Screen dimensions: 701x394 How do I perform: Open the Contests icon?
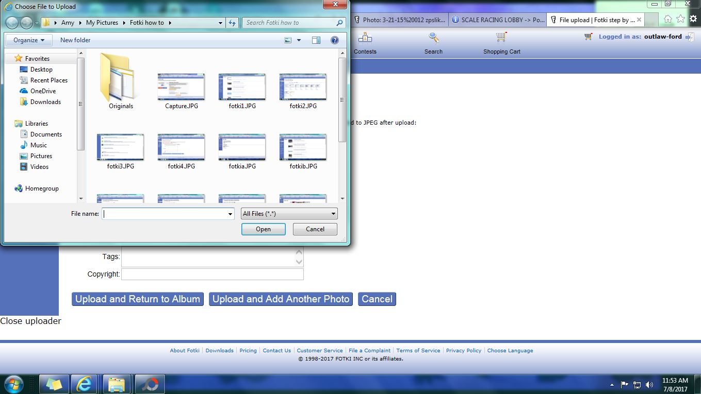pyautogui.click(x=365, y=38)
